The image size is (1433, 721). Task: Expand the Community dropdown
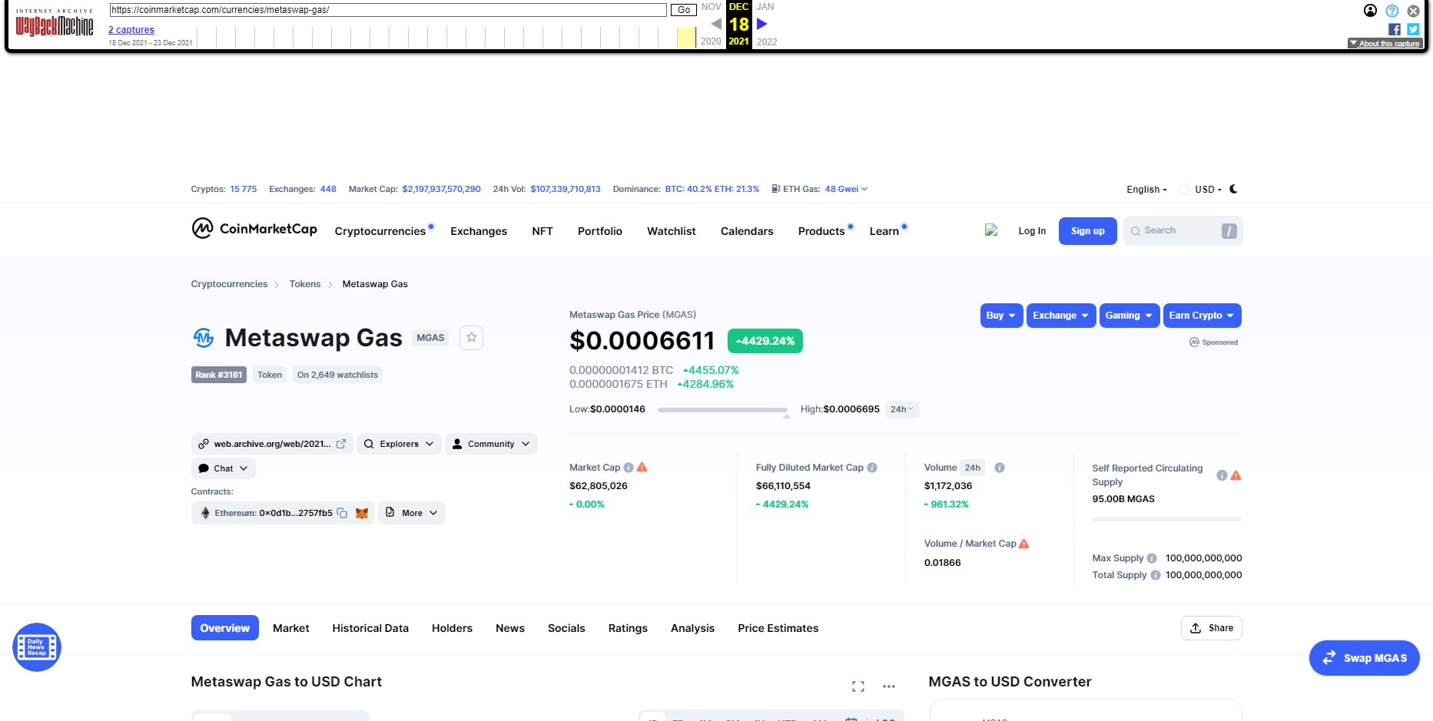click(491, 444)
